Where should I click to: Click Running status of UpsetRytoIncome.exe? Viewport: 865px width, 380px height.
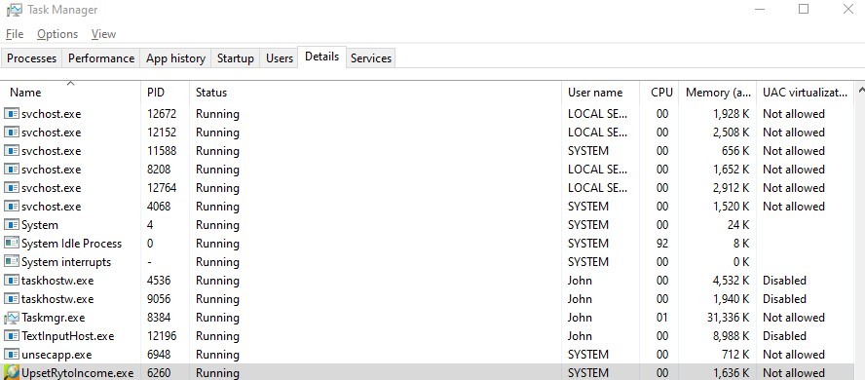[x=217, y=373]
